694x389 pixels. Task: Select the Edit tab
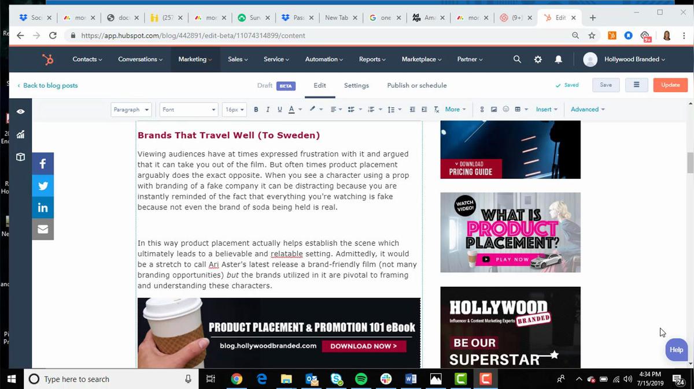point(320,85)
